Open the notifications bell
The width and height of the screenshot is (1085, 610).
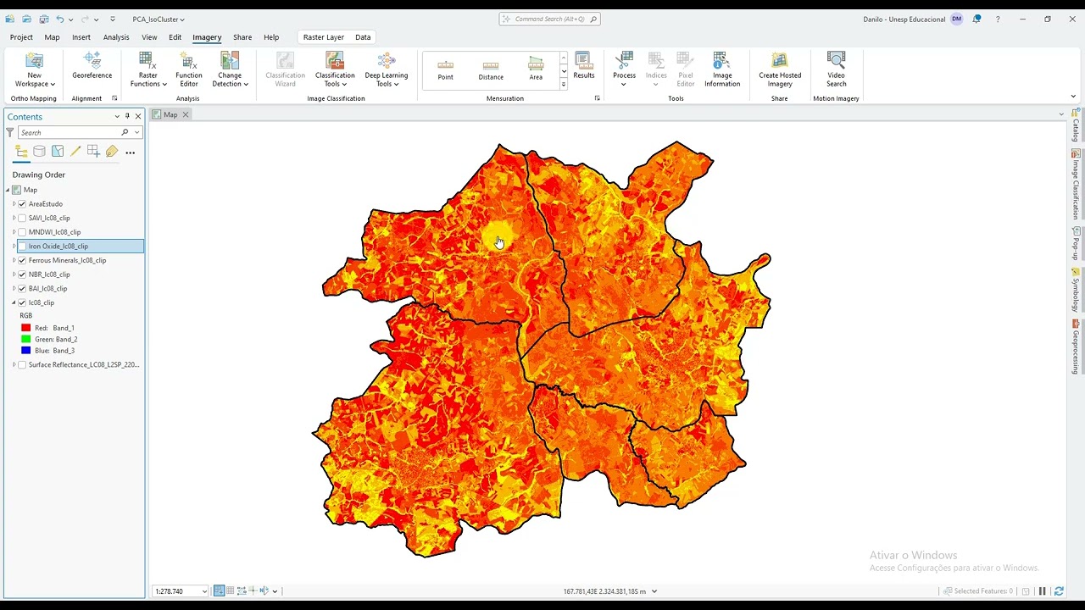[x=976, y=19]
